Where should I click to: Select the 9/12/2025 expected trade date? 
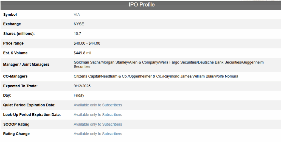[82, 86]
